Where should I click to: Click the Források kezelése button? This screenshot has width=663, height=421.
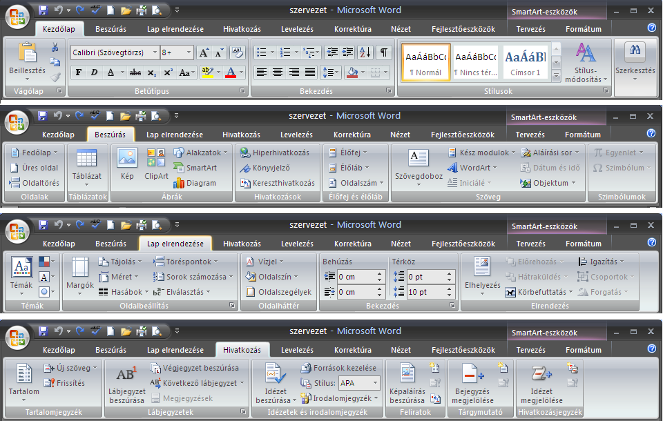pos(338,368)
